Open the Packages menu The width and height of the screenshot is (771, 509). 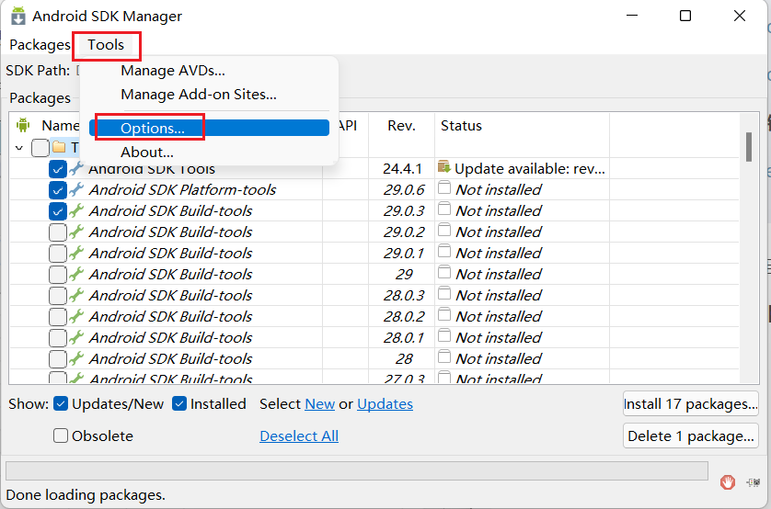coord(40,45)
